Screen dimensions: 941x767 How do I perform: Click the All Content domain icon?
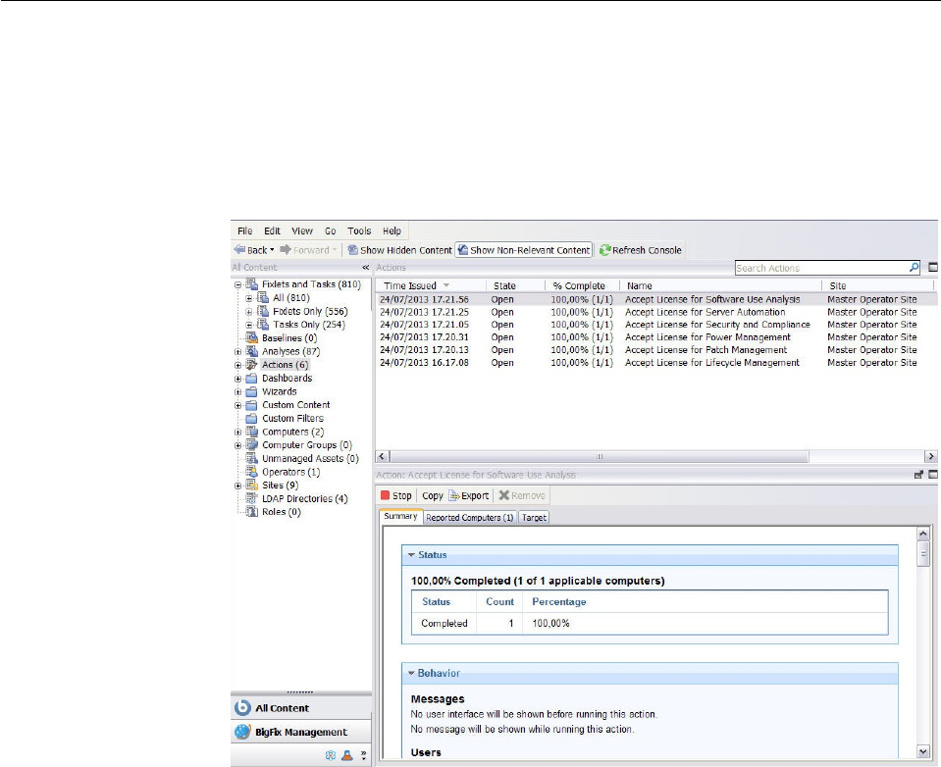tap(242, 707)
